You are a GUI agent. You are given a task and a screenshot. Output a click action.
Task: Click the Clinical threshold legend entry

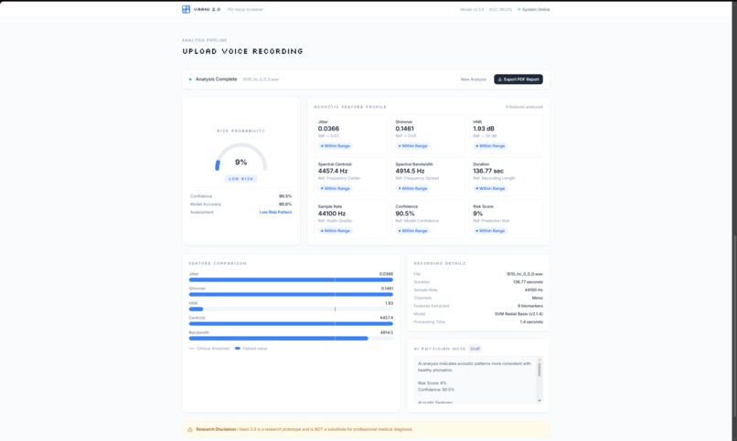[x=209, y=349]
